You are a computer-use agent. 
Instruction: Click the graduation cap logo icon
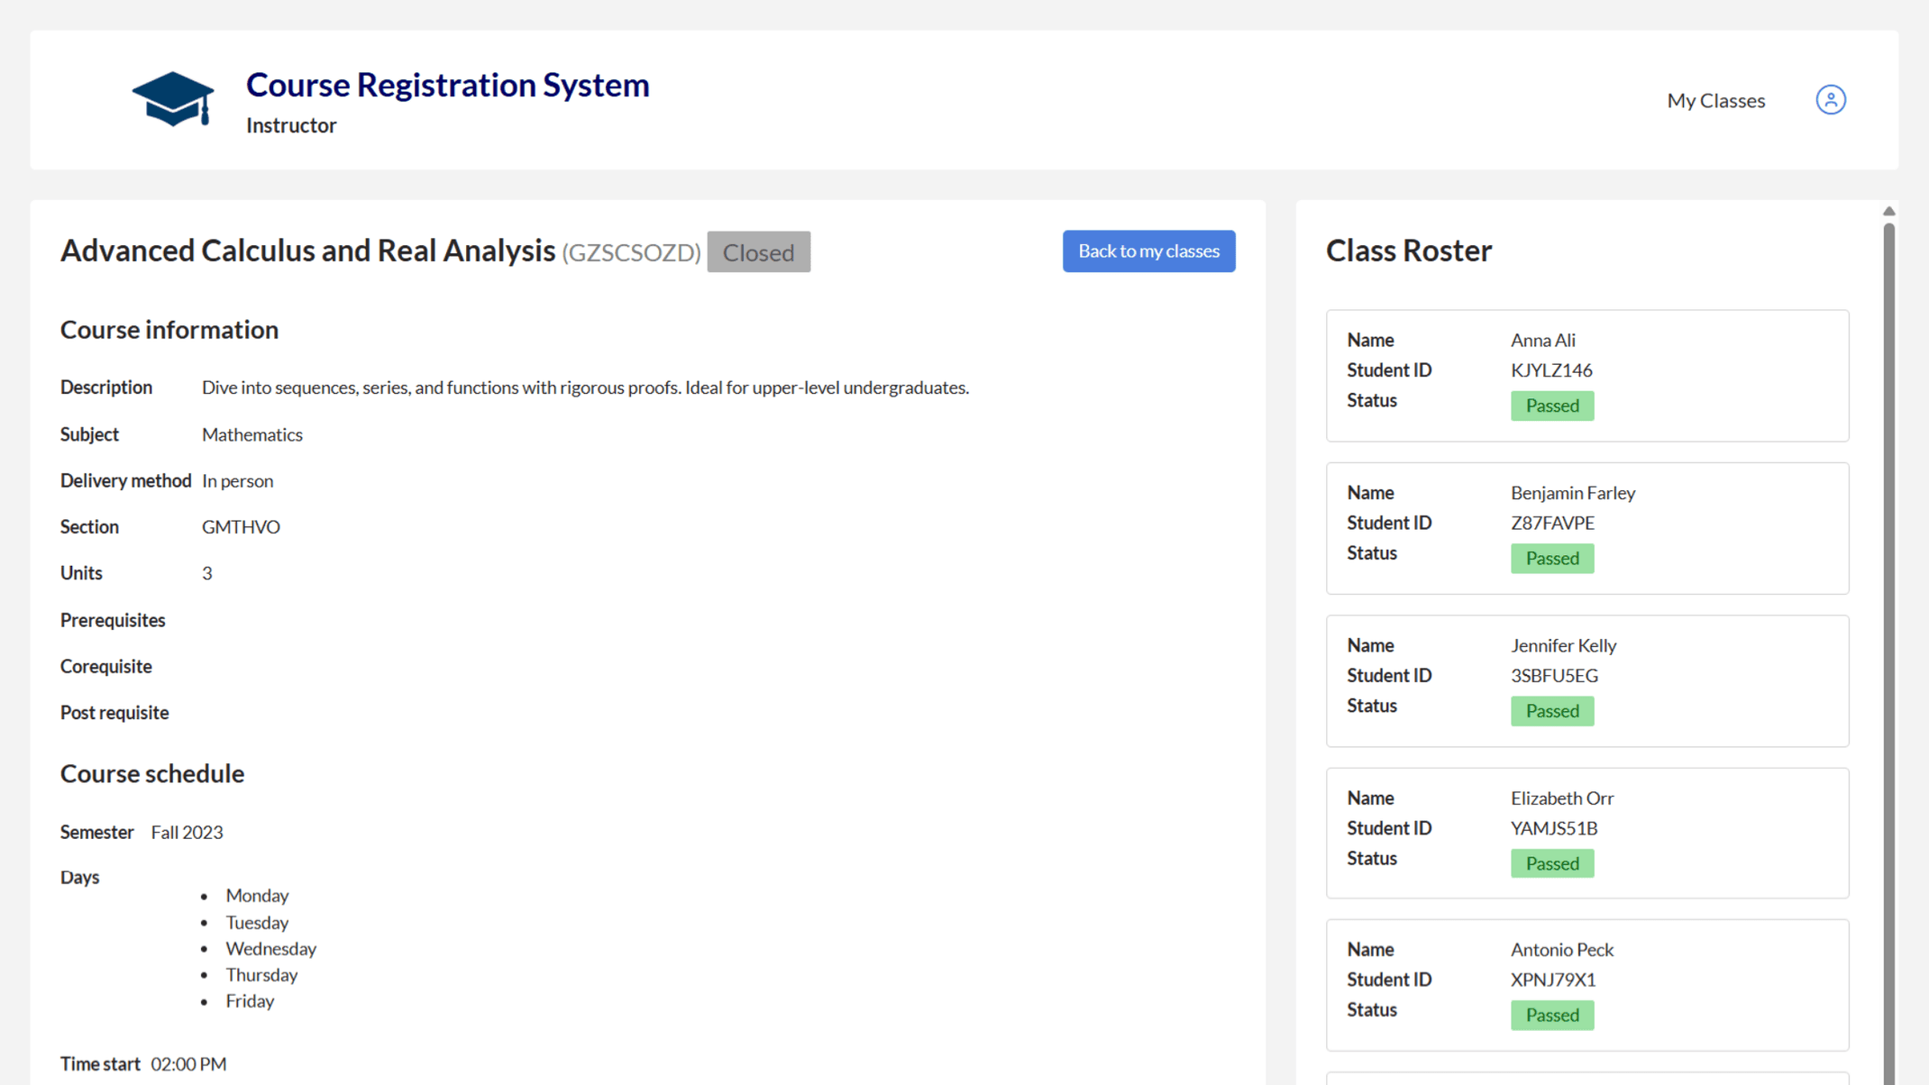click(x=173, y=99)
